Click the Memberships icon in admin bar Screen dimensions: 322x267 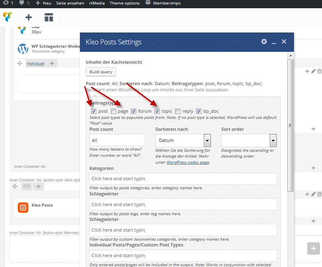tap(148, 2)
